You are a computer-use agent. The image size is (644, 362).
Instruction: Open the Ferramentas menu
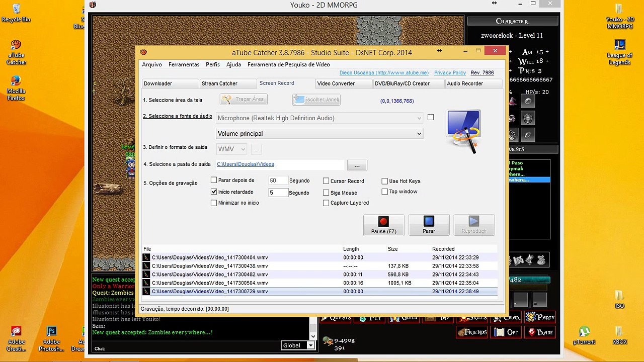184,65
